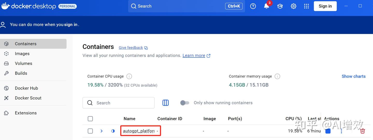Click the Docker Desktop whale logo

tap(5, 6)
